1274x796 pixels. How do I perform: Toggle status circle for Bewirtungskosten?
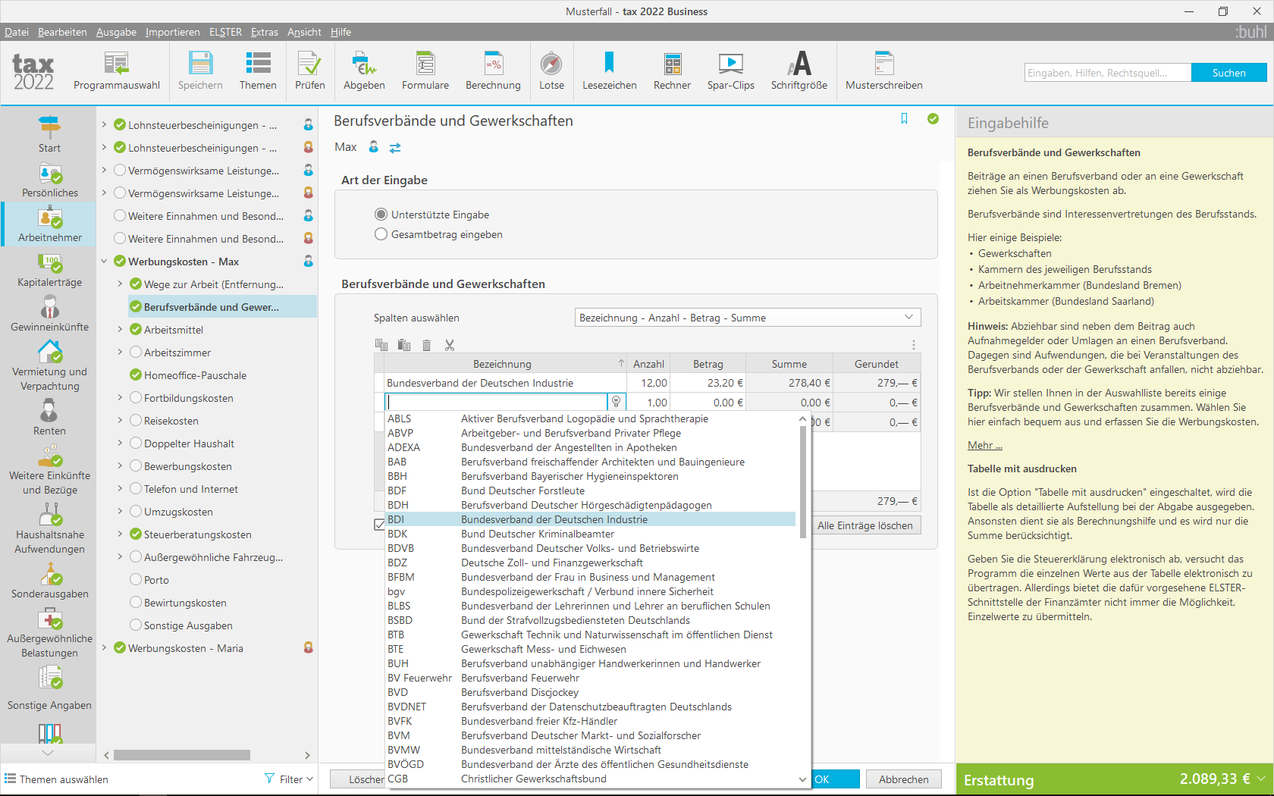136,602
